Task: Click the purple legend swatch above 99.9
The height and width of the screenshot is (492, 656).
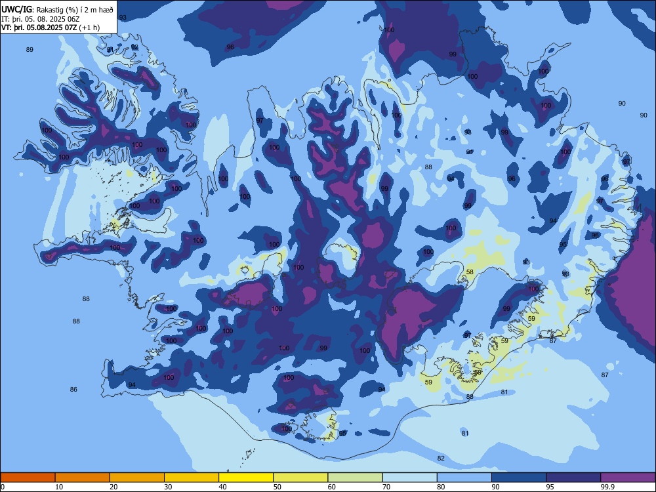Action: coord(628,478)
